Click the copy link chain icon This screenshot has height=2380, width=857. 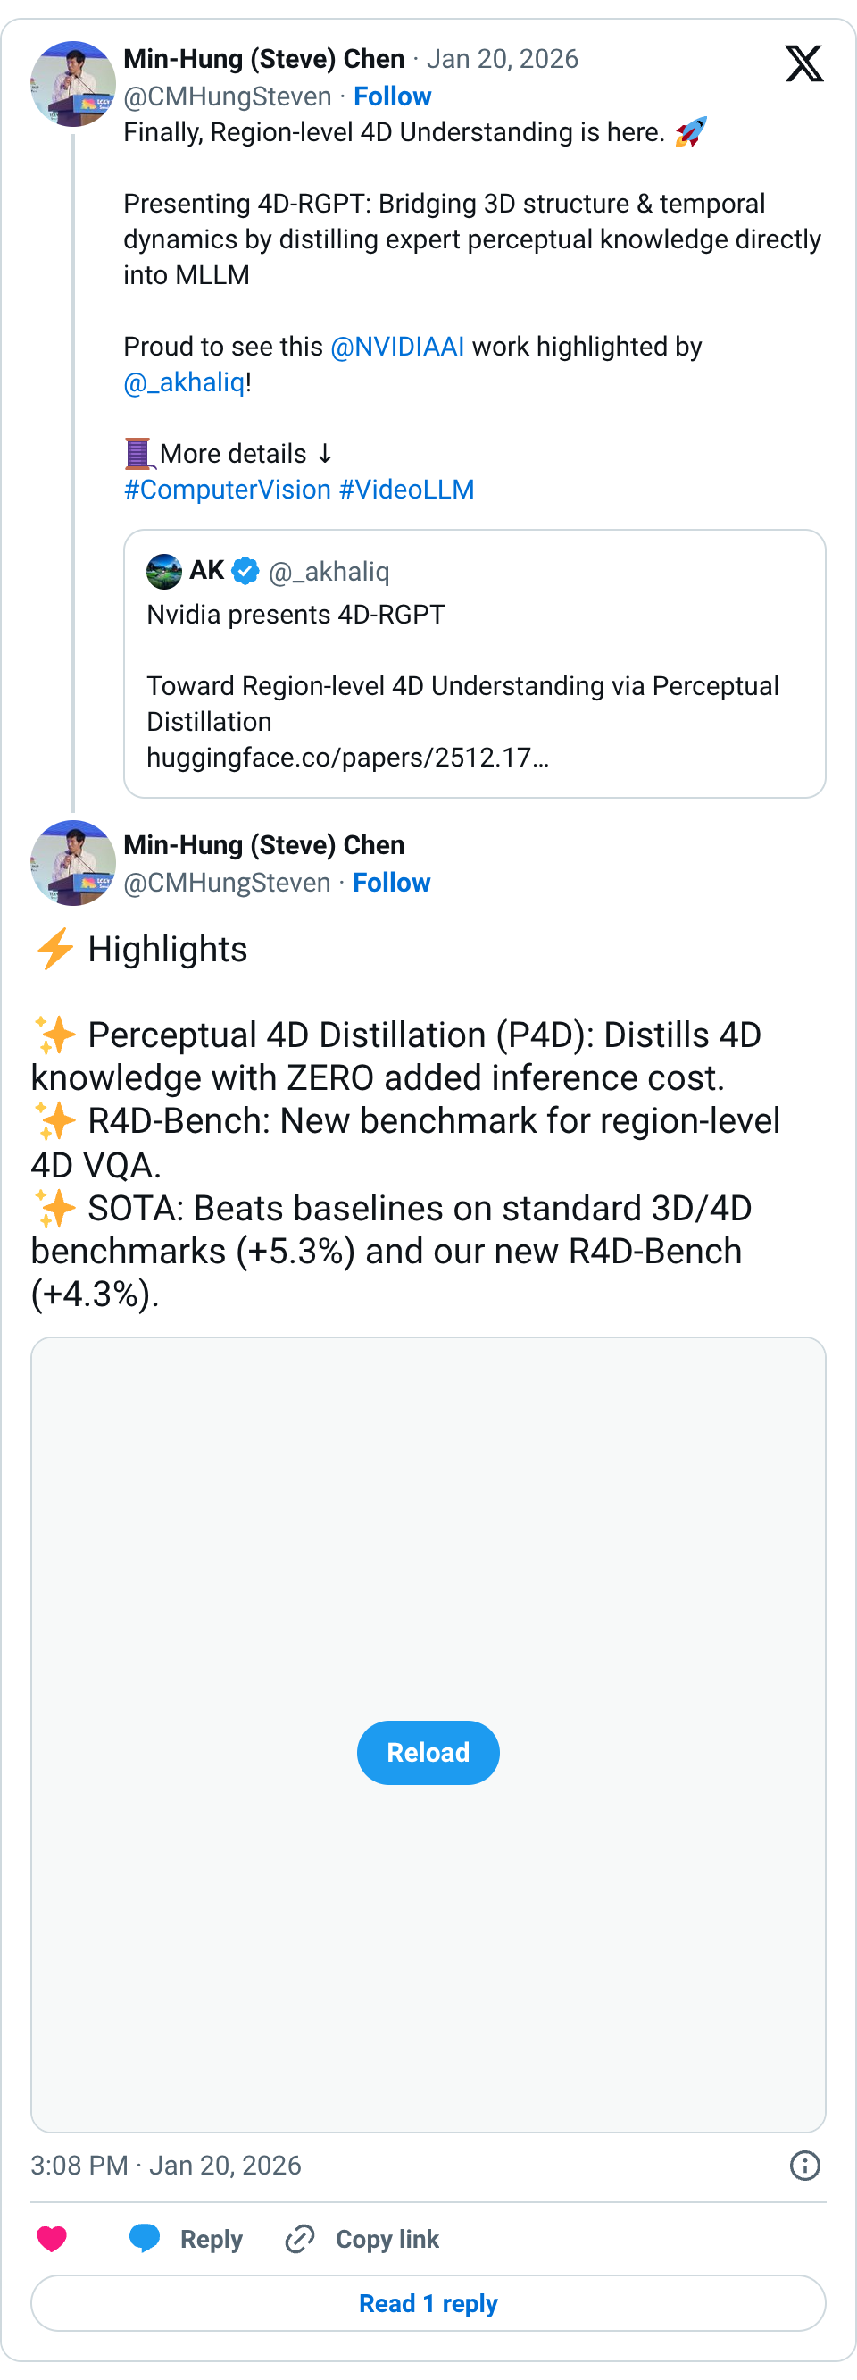[x=300, y=2239]
